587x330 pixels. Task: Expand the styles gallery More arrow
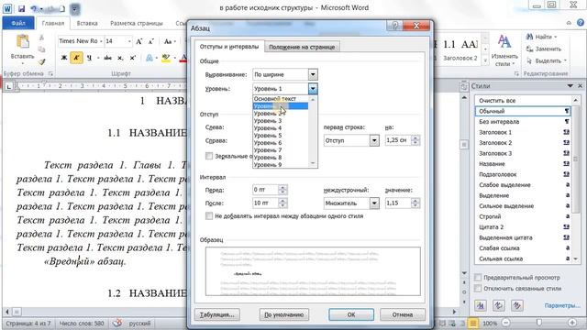(x=485, y=60)
